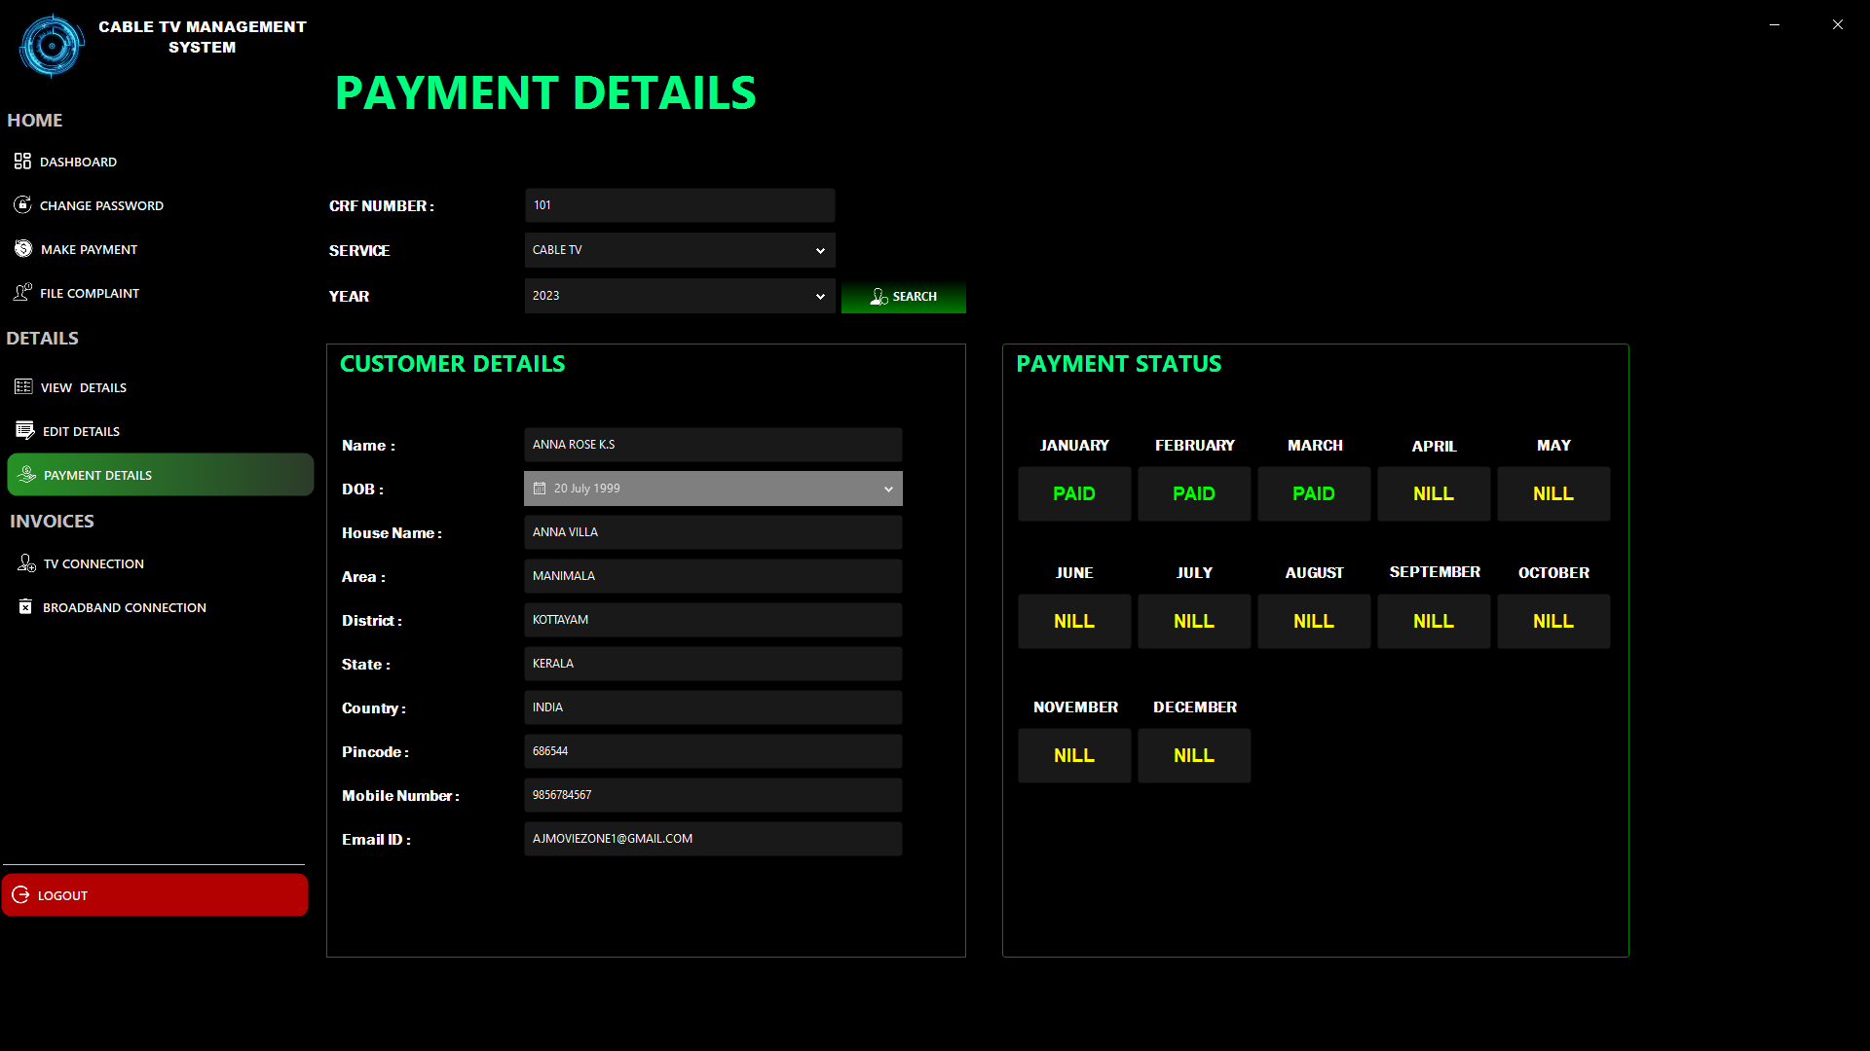Go to Make Payment in sidebar

(89, 250)
